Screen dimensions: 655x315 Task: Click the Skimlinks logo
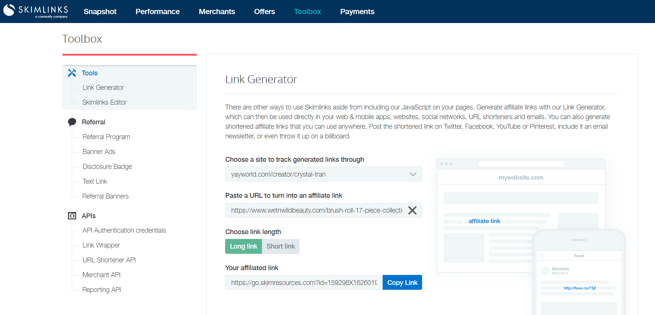click(x=36, y=11)
